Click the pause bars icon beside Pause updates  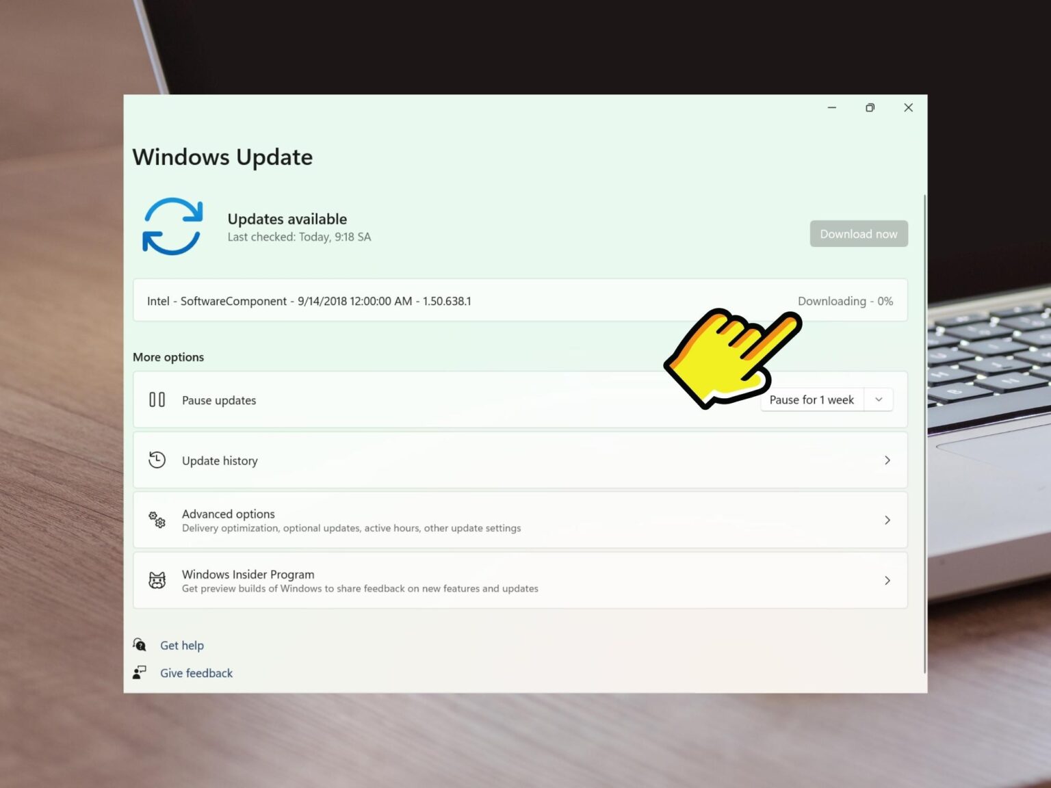pos(157,399)
